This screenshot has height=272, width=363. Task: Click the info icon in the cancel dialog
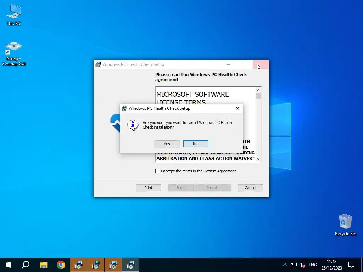[133, 125]
